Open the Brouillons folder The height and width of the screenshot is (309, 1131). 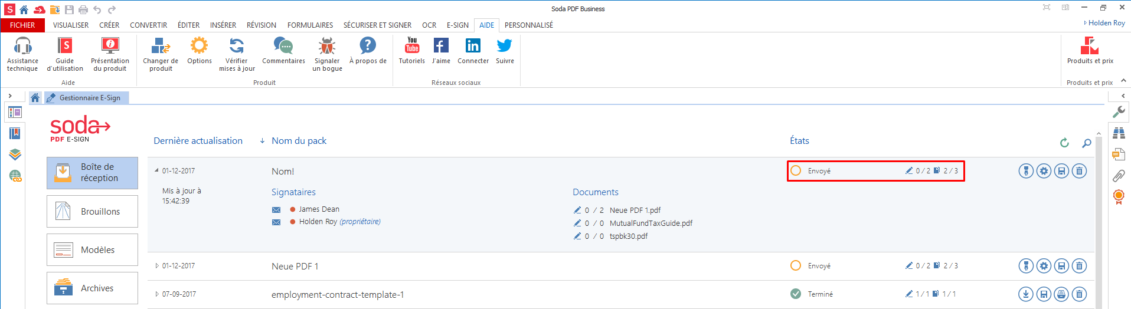click(x=92, y=212)
